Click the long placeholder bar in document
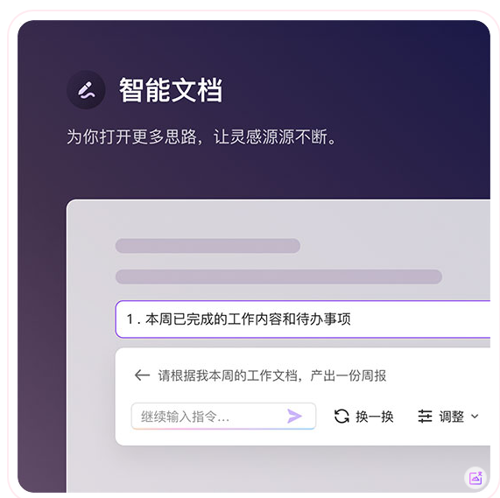The height and width of the screenshot is (498, 500). (278, 277)
